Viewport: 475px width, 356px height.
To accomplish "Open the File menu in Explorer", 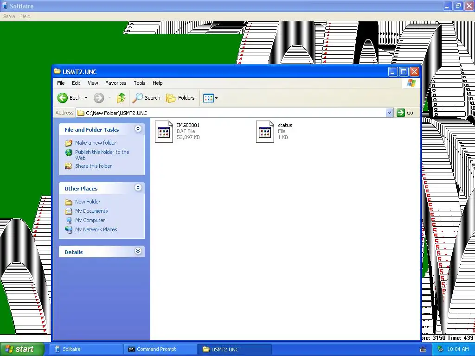I will [61, 83].
